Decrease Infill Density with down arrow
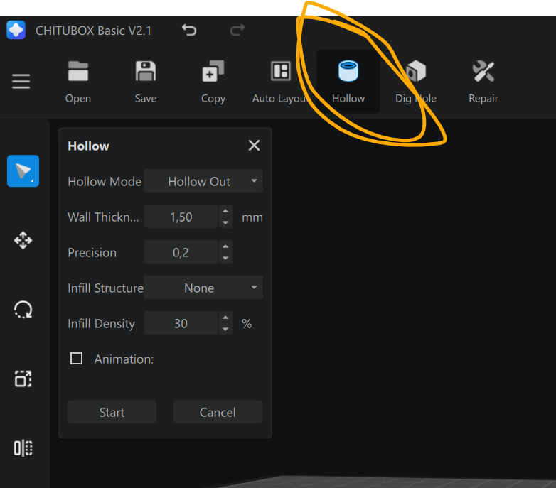 225,329
